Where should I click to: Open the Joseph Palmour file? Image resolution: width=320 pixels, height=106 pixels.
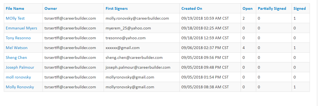(20, 67)
